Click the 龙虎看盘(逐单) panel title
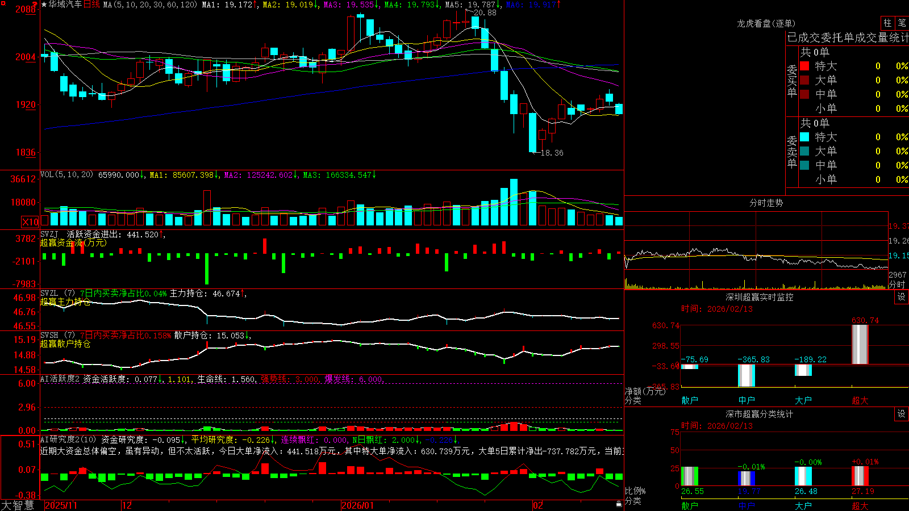Screen dimensions: 909x511 (x=766, y=23)
